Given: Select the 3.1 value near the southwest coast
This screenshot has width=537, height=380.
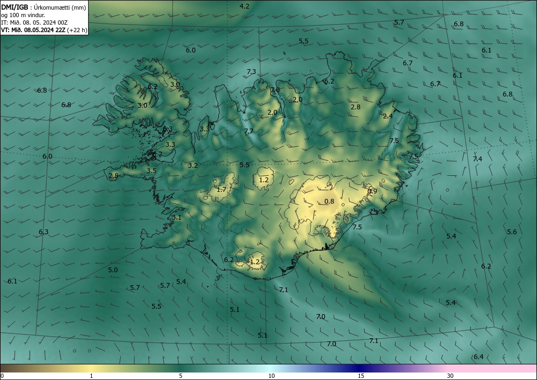Looking at the screenshot, I should pos(176,218).
